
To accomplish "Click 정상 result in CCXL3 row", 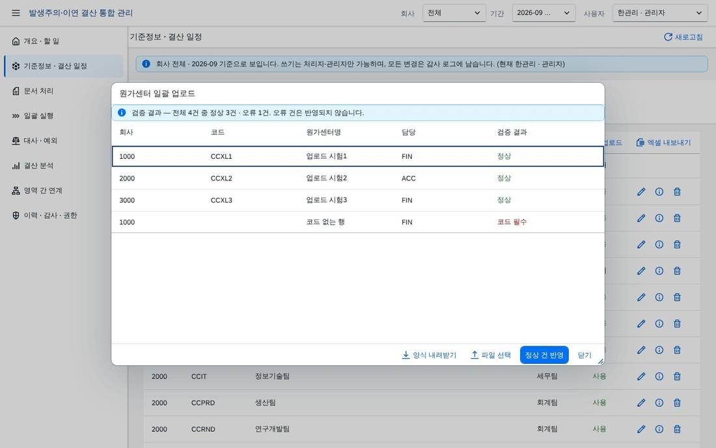I will click(x=504, y=200).
